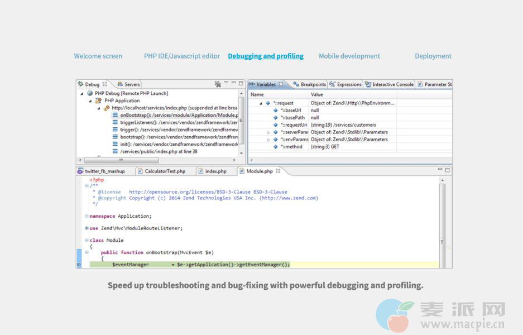Collapse the *::request variable tree

261,103
